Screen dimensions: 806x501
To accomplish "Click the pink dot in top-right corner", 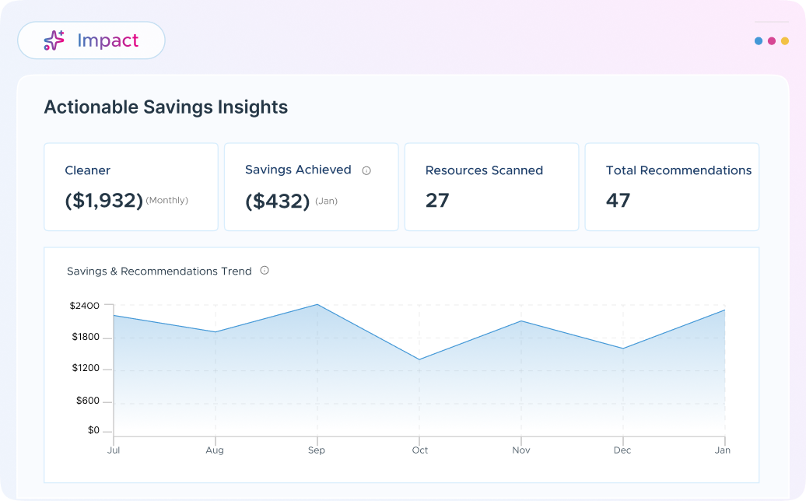I will click(x=772, y=41).
